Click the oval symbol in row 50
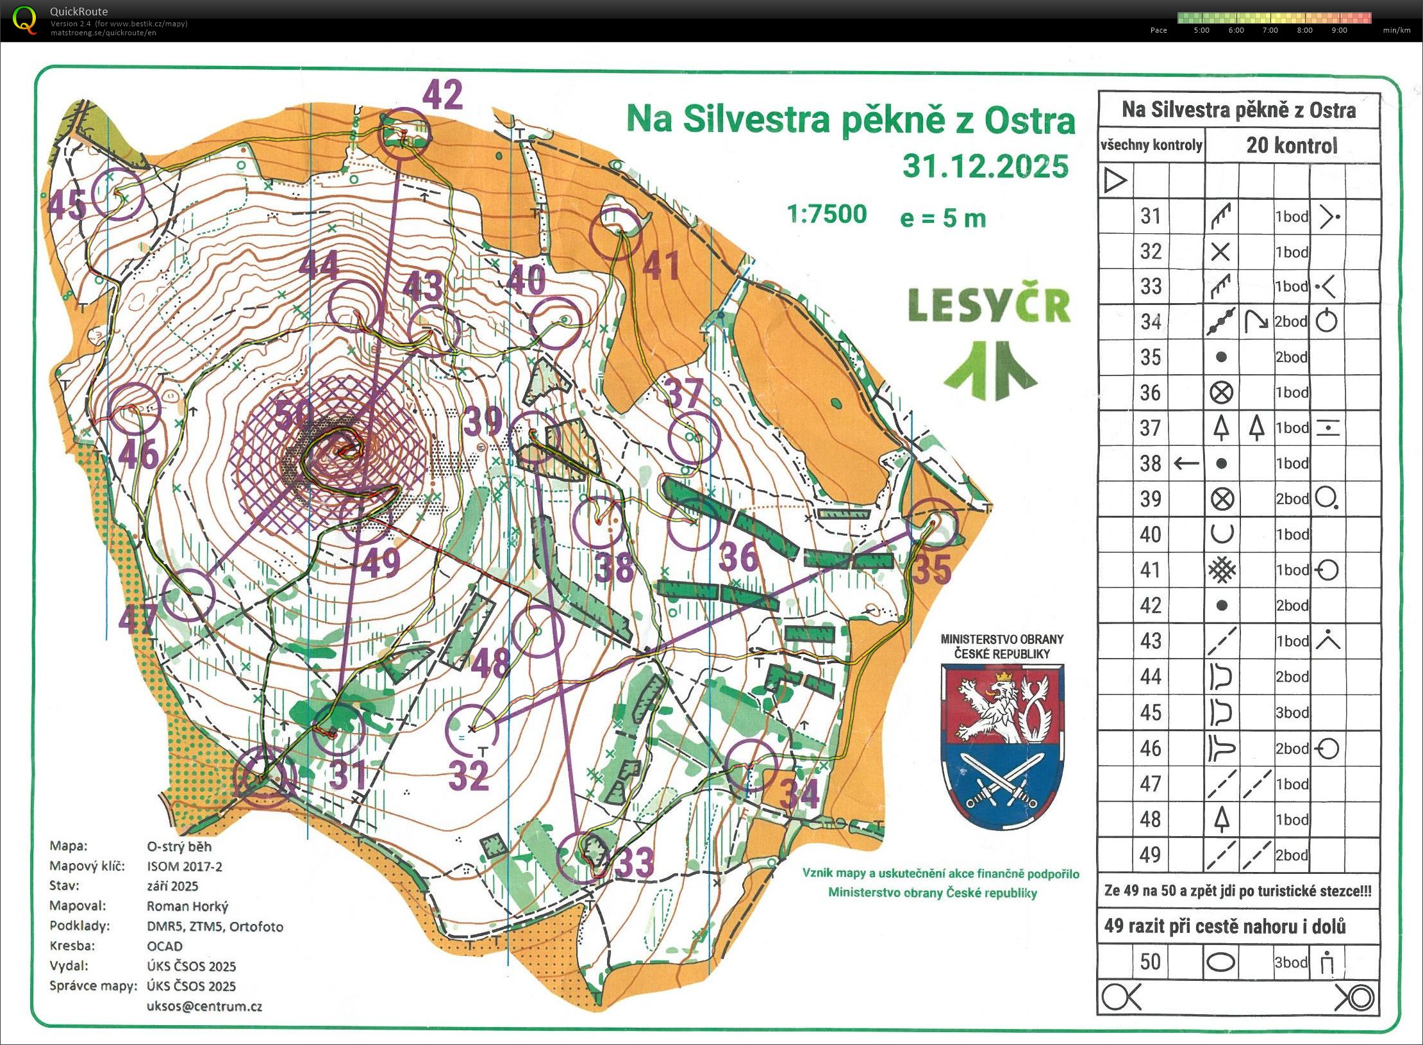This screenshot has width=1423, height=1045. click(x=1220, y=962)
